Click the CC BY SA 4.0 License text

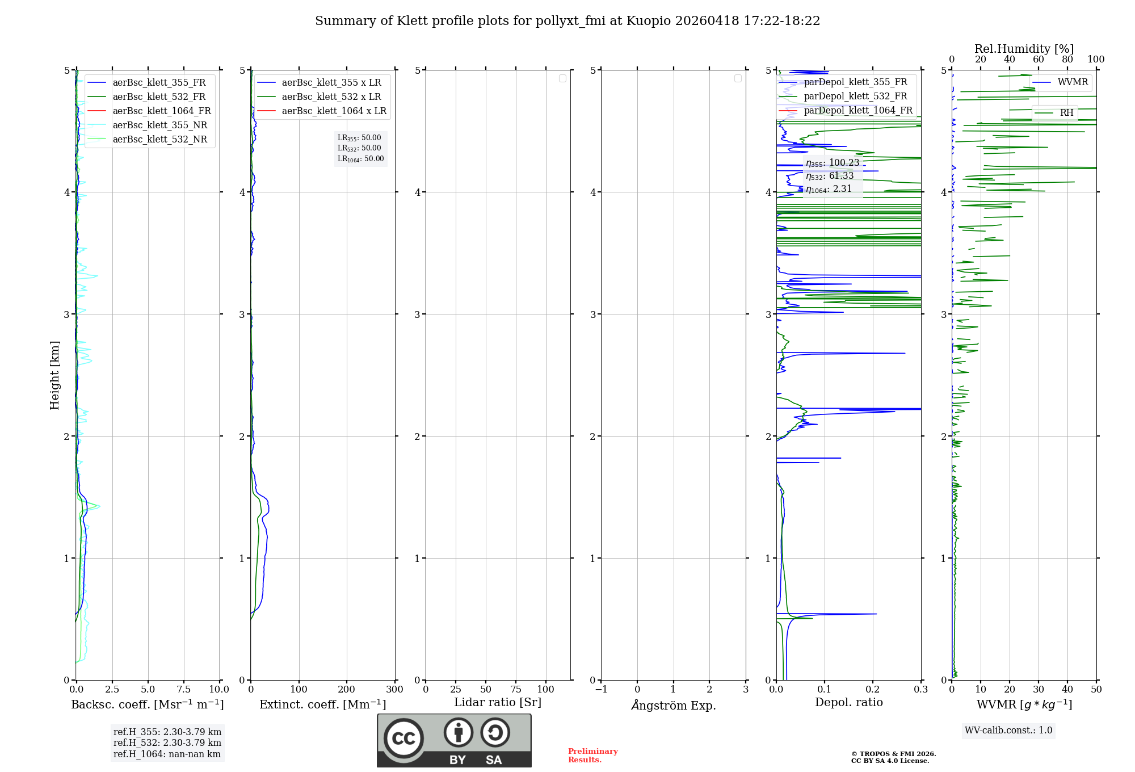pyautogui.click(x=890, y=761)
